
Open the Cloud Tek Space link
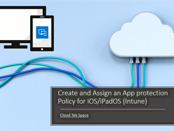(x=74, y=115)
